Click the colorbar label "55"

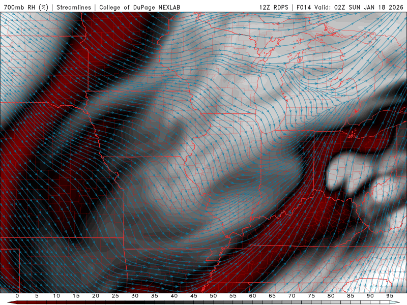[x=233, y=296]
